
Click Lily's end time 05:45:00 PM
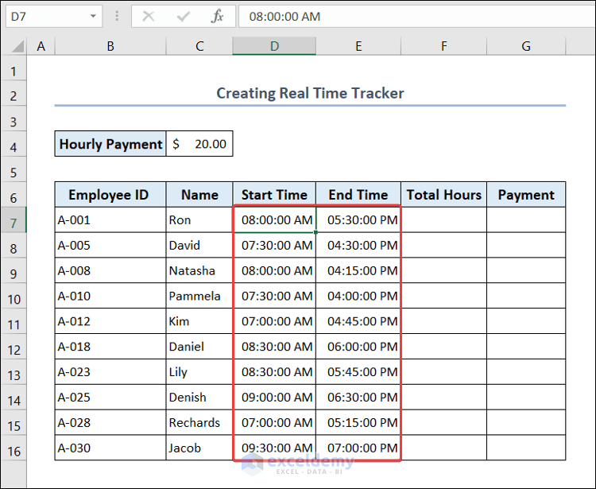click(358, 372)
